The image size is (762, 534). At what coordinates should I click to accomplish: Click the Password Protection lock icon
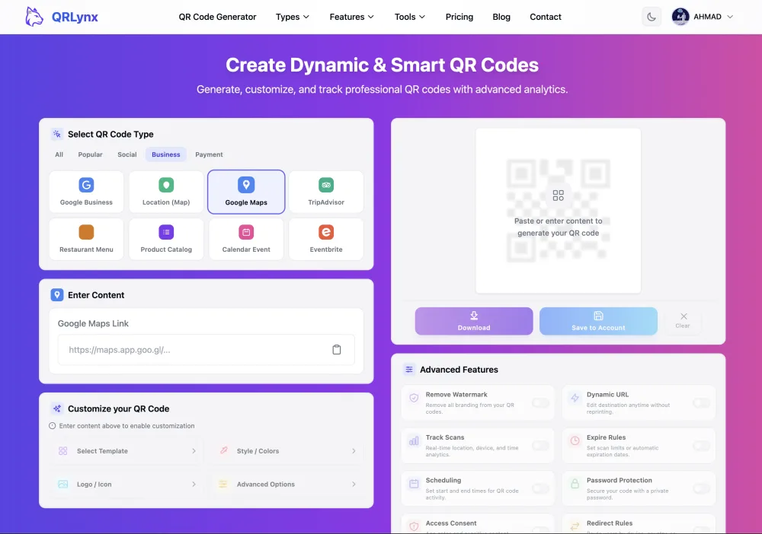(x=575, y=484)
